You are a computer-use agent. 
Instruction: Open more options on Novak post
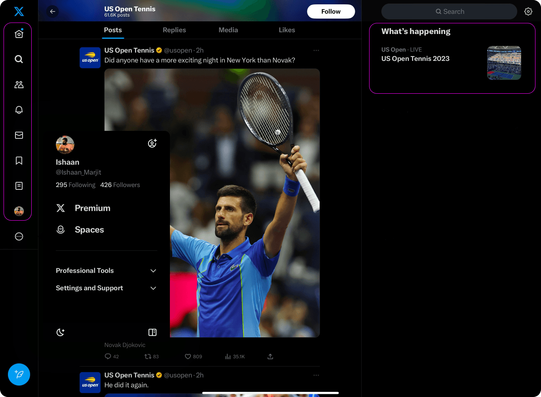(316, 50)
